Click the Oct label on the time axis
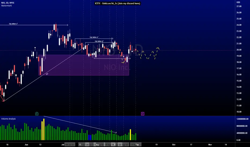This screenshot has height=147, width=250. click(174, 145)
